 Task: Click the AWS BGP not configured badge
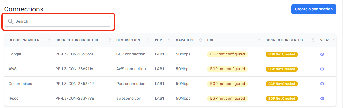(227, 69)
